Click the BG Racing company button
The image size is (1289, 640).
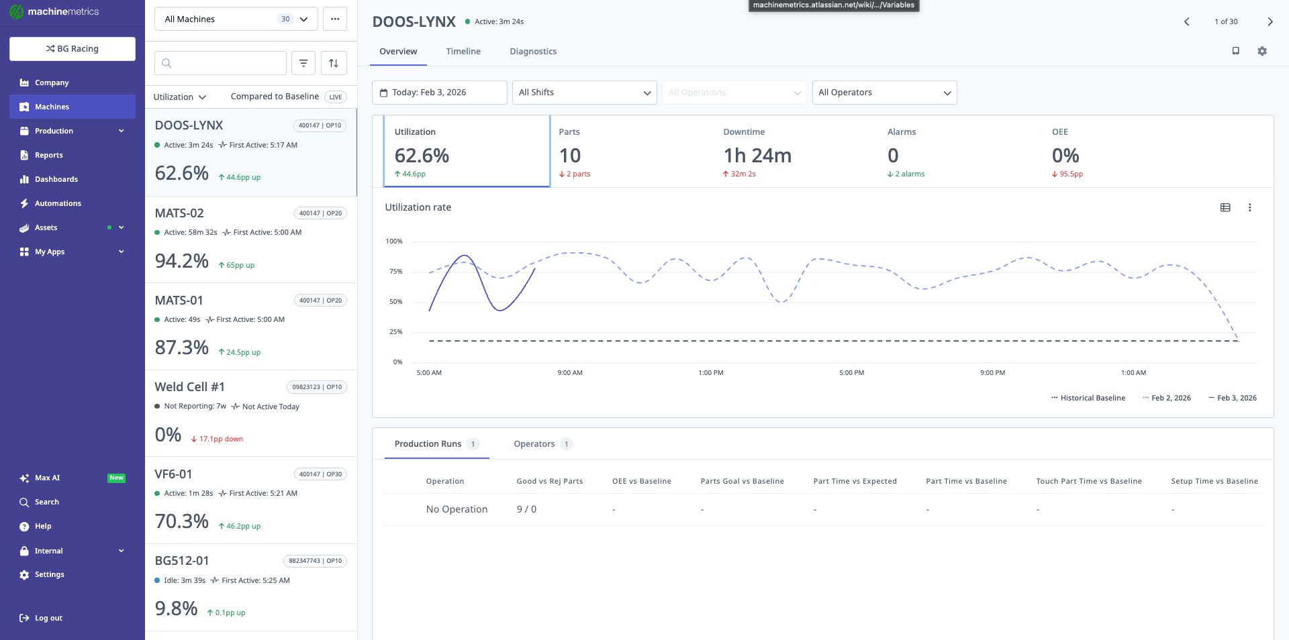coord(73,49)
